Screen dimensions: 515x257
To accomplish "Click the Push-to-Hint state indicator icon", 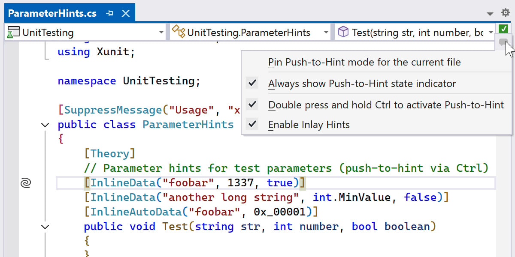I will (x=503, y=42).
